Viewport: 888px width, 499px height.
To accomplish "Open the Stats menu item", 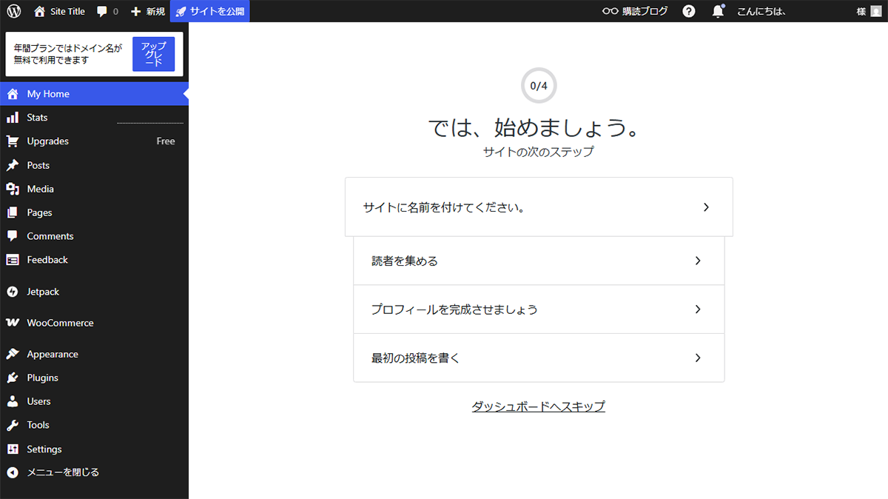I will coord(94,118).
